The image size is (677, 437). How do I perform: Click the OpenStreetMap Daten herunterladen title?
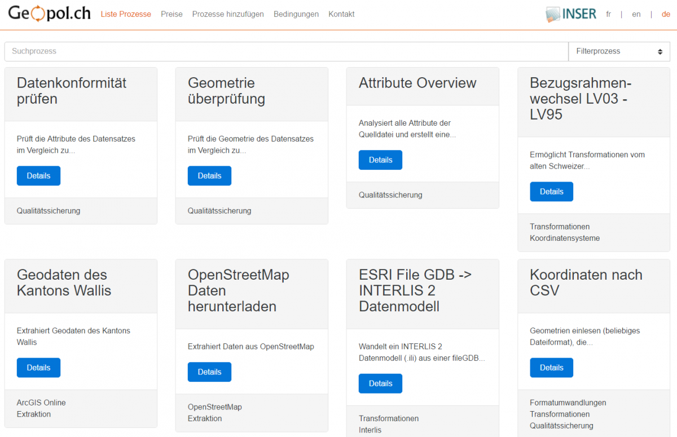[239, 290]
